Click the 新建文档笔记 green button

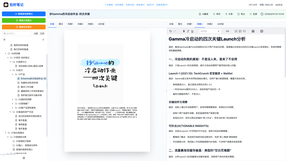(x=24, y=20)
